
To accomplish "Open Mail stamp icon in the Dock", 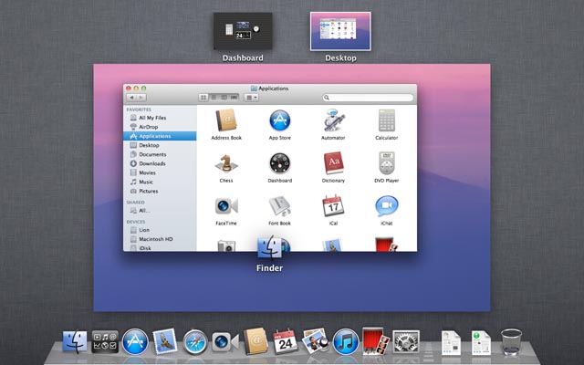I will tap(165, 340).
